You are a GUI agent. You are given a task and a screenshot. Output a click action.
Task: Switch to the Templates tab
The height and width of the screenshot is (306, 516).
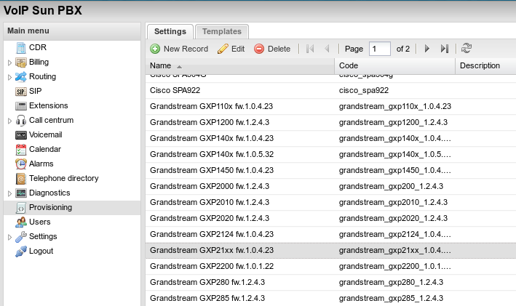coord(222,31)
